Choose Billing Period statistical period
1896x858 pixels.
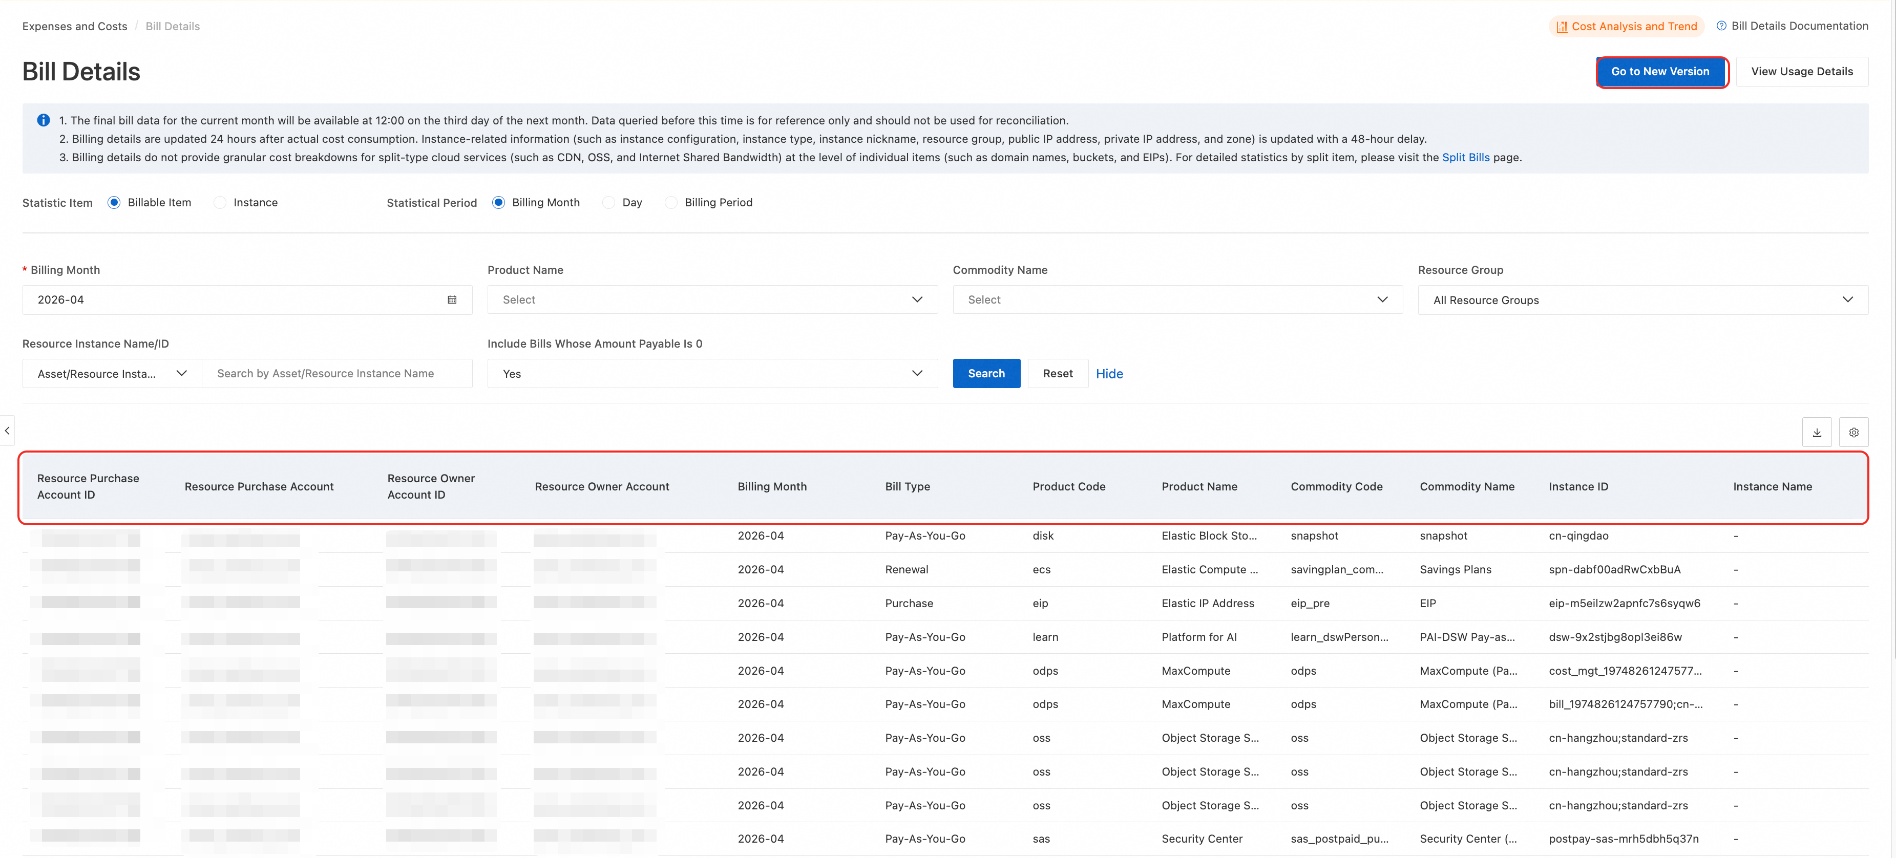pyautogui.click(x=671, y=202)
